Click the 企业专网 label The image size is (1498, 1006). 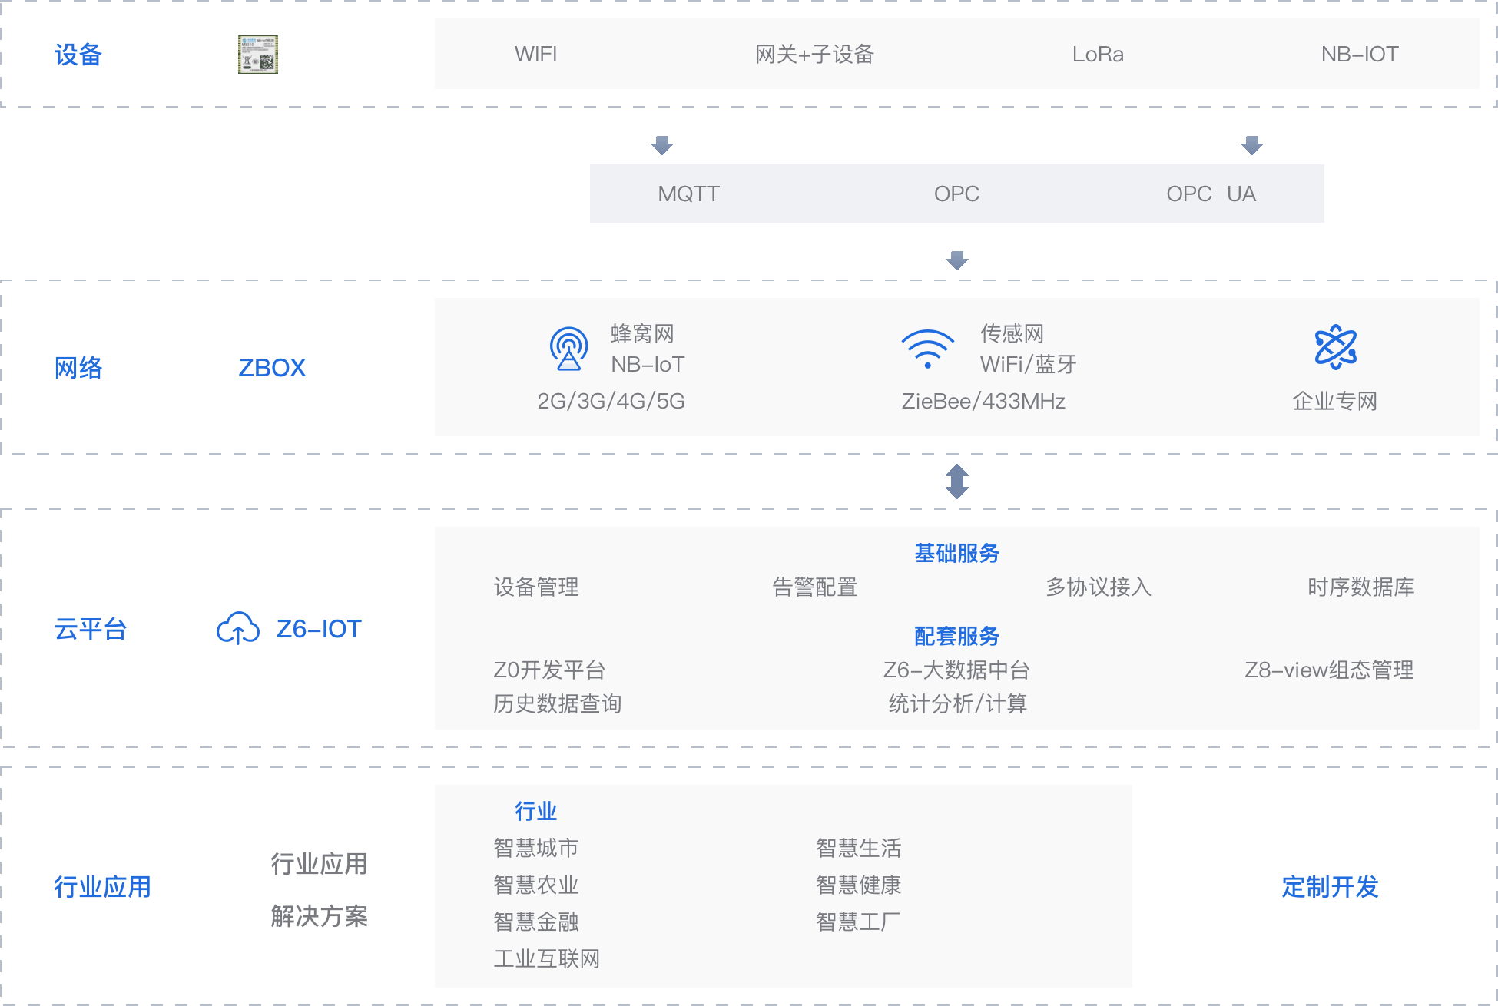click(x=1335, y=401)
